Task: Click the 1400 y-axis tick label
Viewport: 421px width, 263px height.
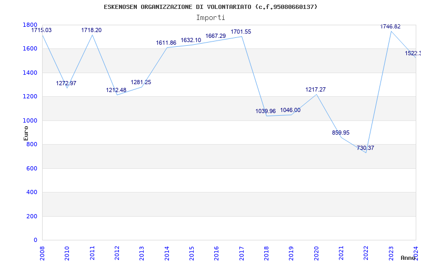Action: coord(30,73)
